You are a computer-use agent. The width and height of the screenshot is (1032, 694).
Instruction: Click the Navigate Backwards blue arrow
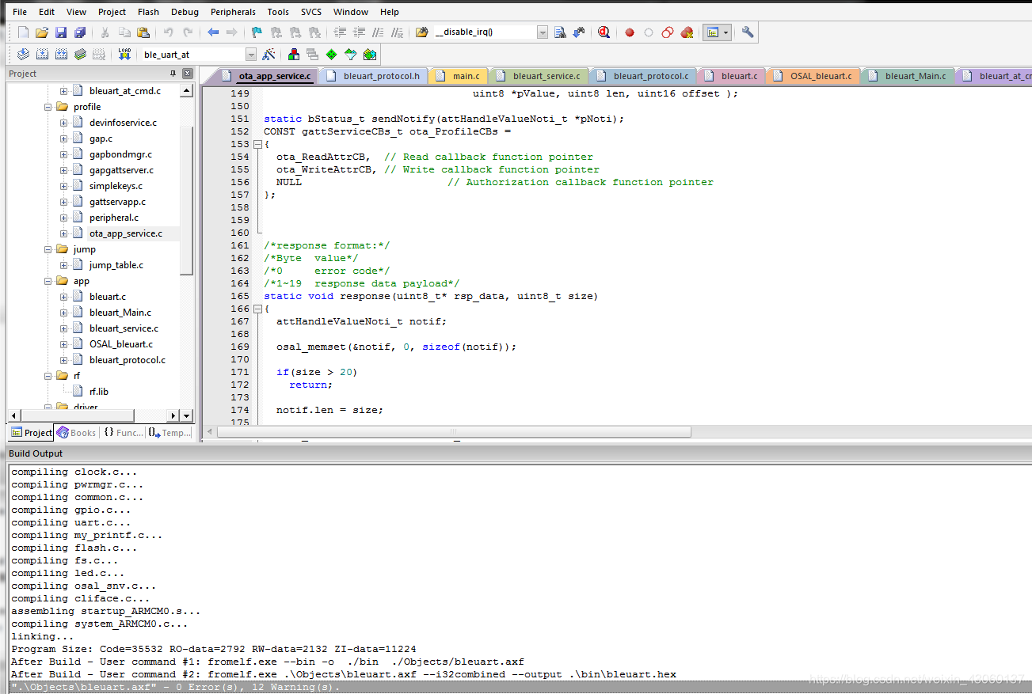coord(213,32)
